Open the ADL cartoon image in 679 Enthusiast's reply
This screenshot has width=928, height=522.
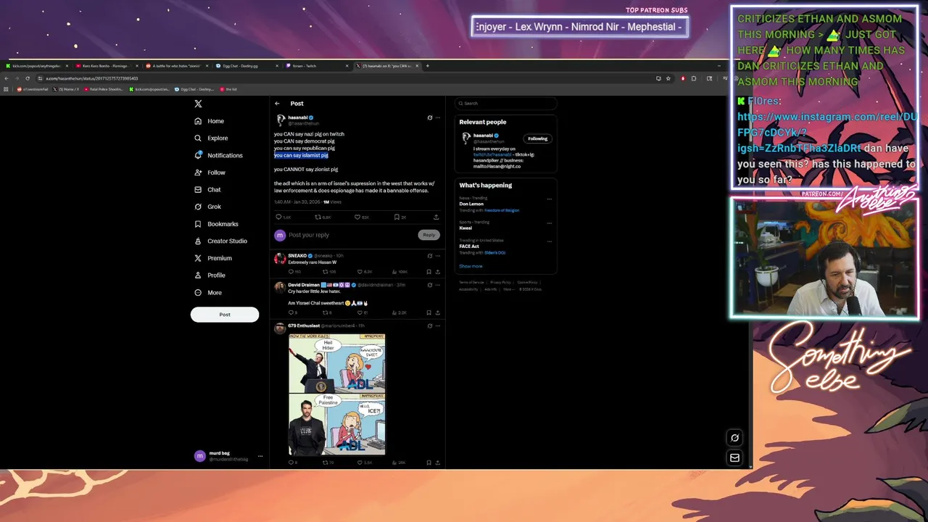tap(337, 394)
